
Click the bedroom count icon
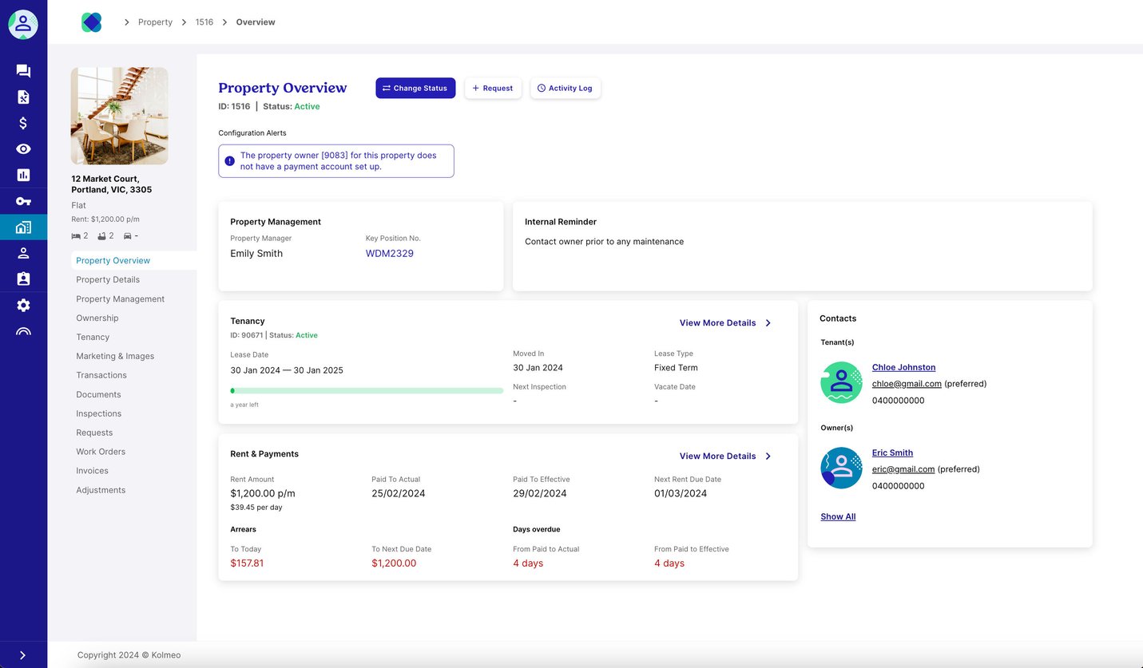click(x=77, y=236)
